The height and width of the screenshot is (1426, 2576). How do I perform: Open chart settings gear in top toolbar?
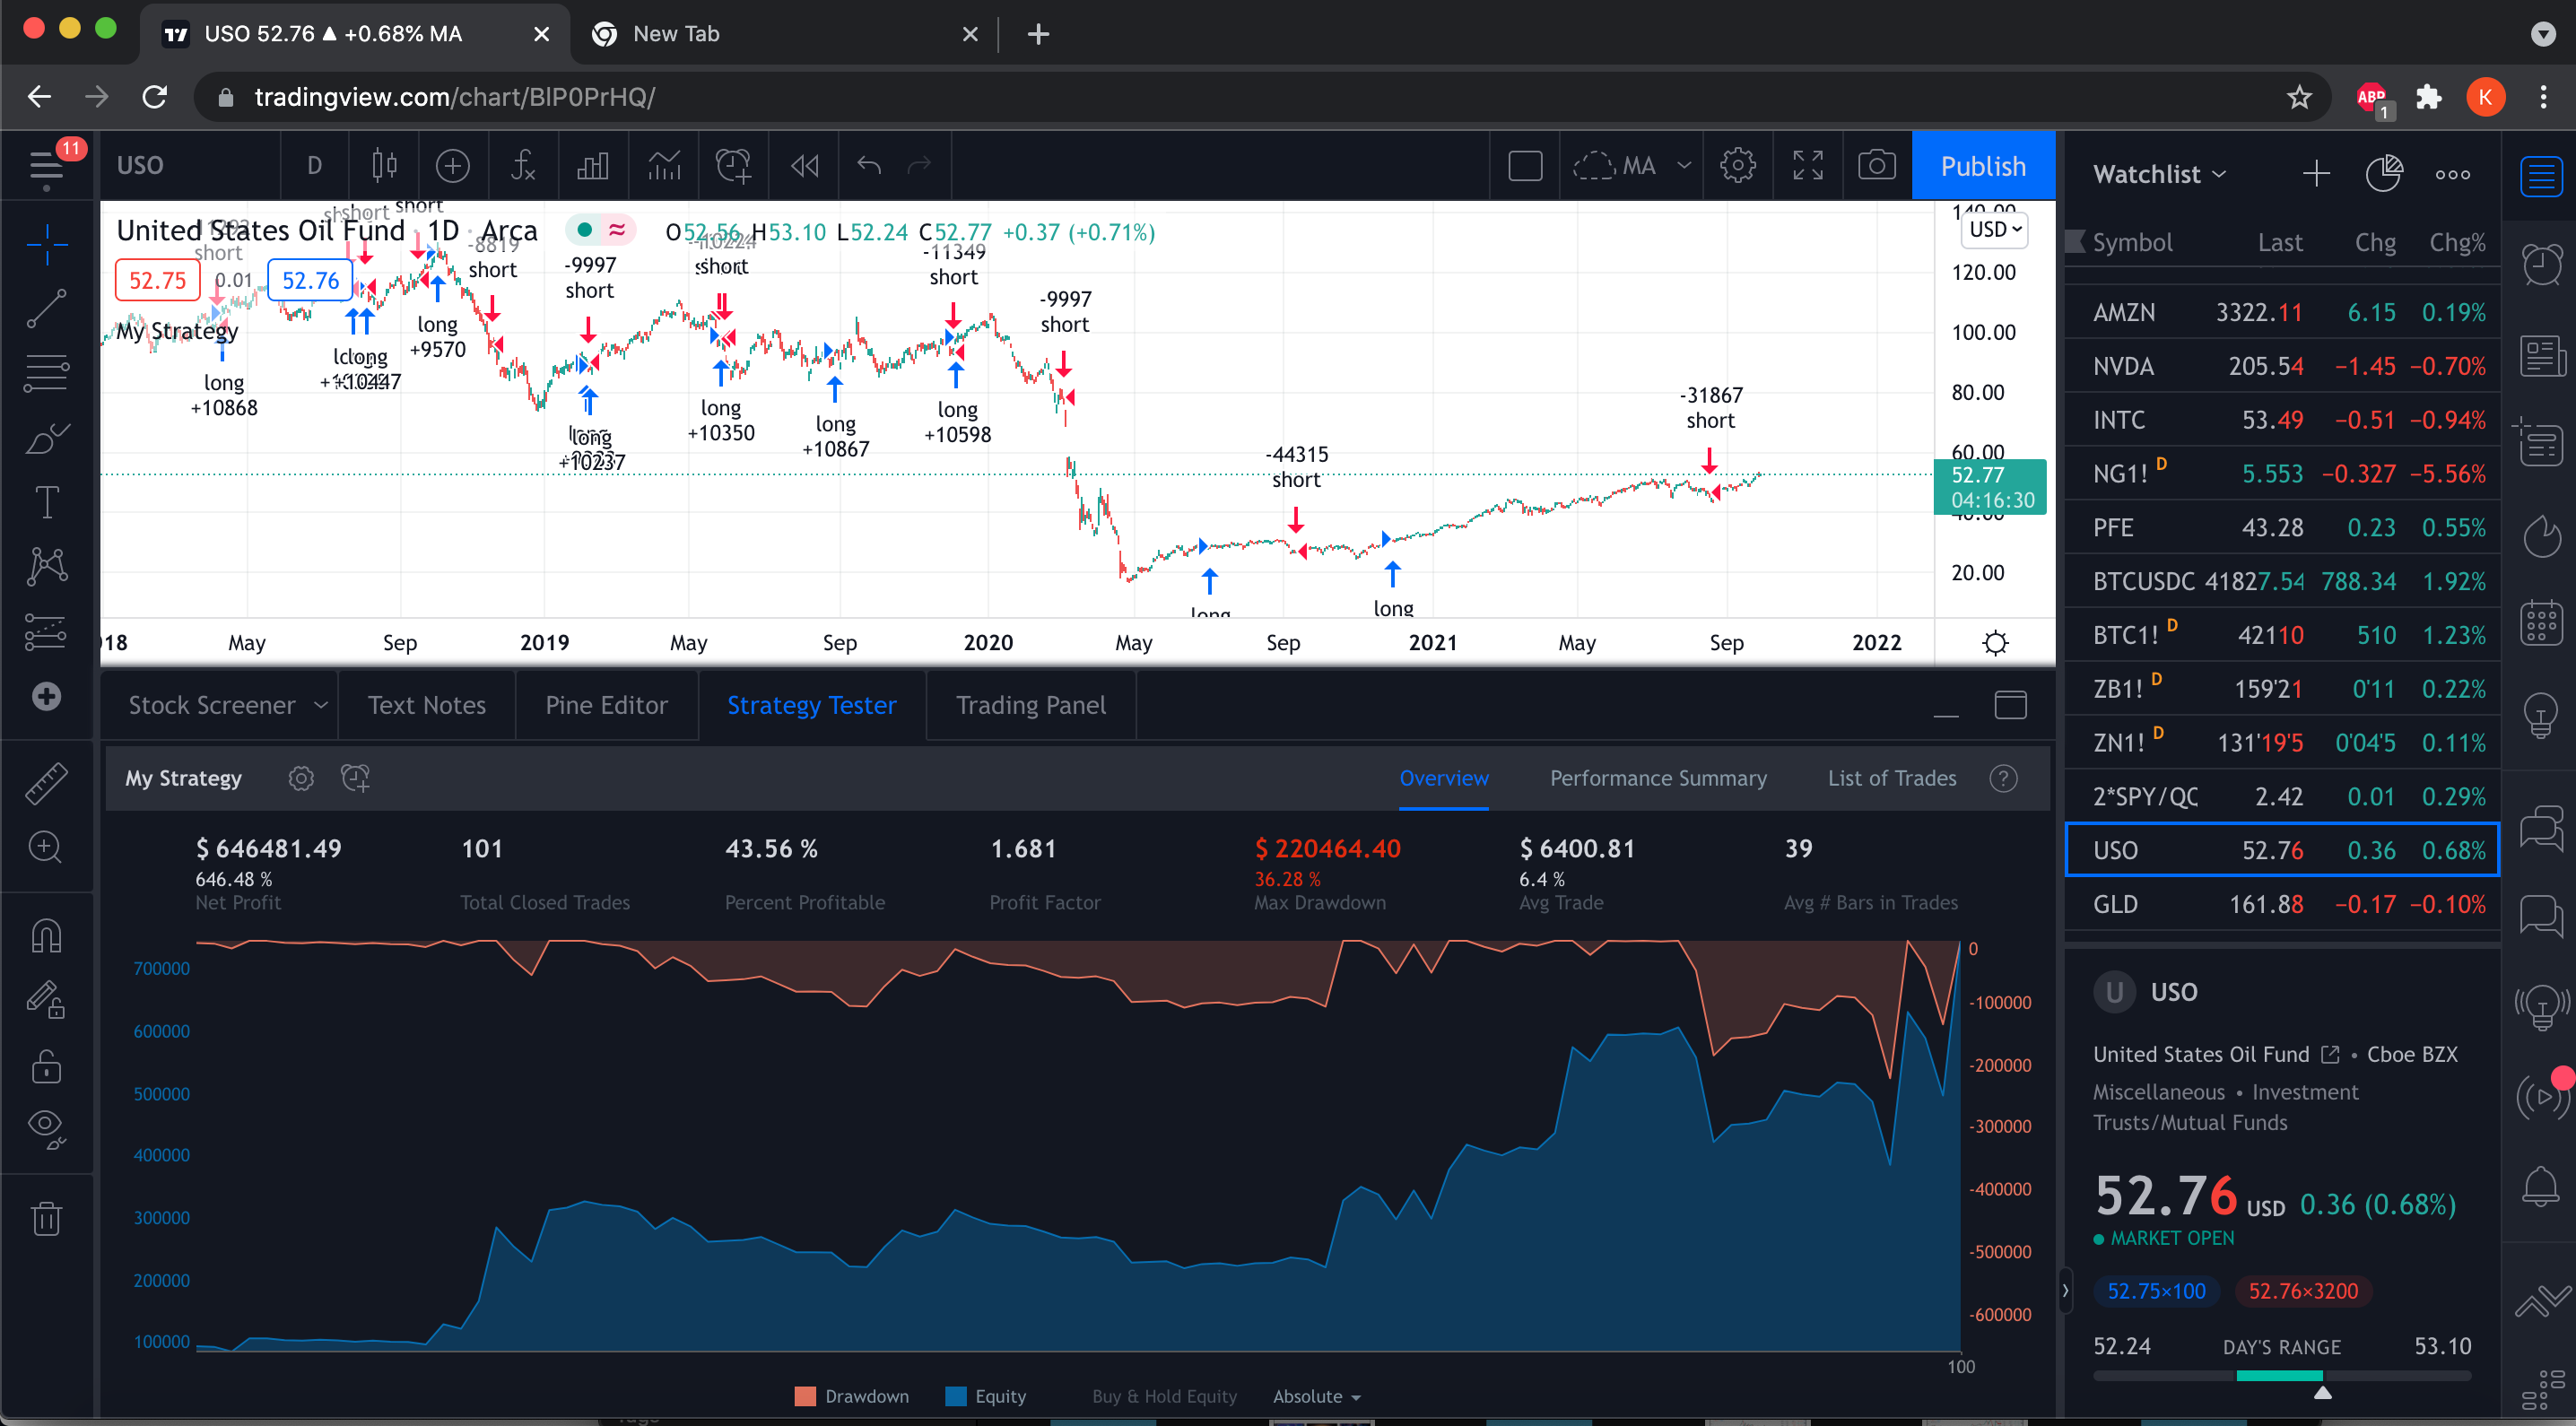point(1737,165)
